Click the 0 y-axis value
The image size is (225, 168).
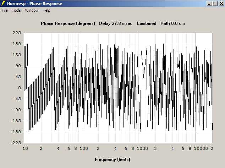click(x=20, y=88)
